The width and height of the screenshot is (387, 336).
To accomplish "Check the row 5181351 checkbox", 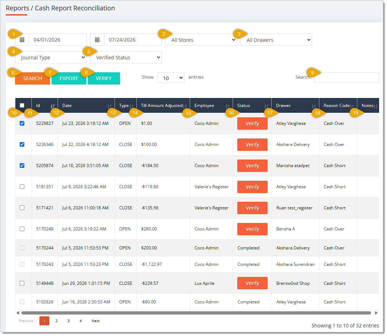I will (x=22, y=187).
